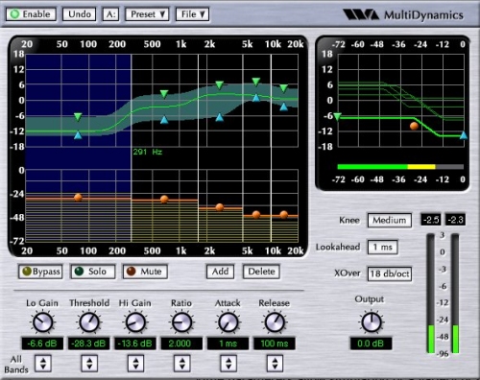Click the Undo button
The width and height of the screenshot is (480, 380).
(x=80, y=14)
